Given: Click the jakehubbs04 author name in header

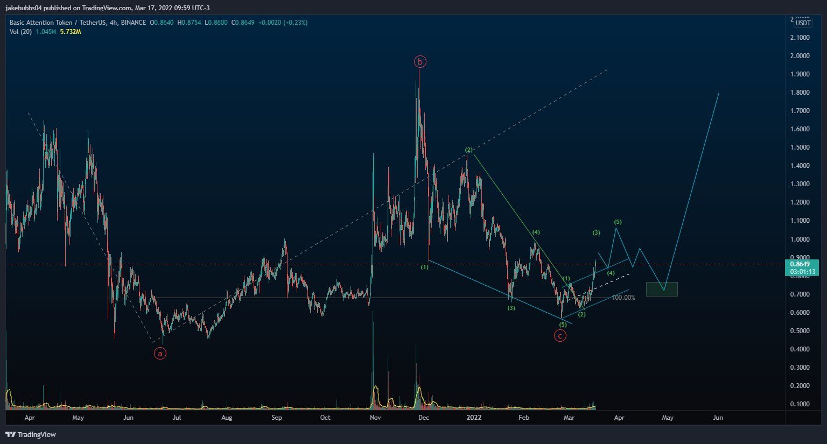Looking at the screenshot, I should click(23, 8).
